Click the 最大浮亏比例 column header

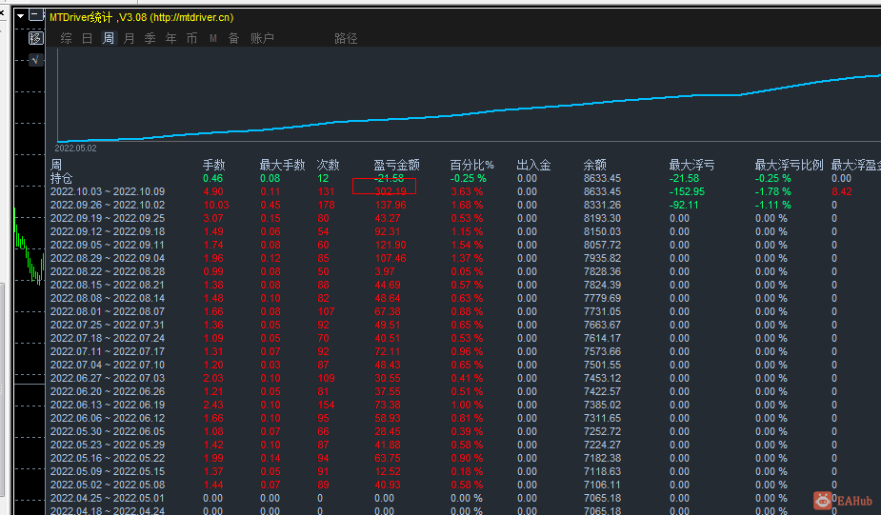click(x=789, y=165)
